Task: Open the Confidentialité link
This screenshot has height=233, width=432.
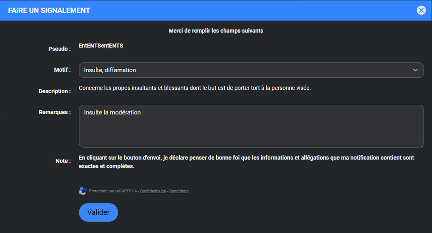Action: point(153,191)
